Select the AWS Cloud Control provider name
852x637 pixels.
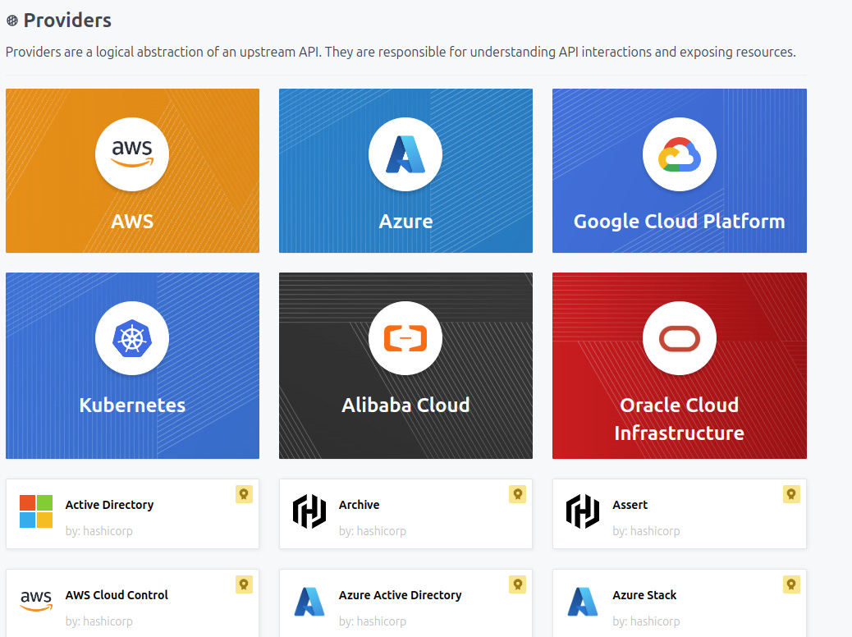point(117,595)
